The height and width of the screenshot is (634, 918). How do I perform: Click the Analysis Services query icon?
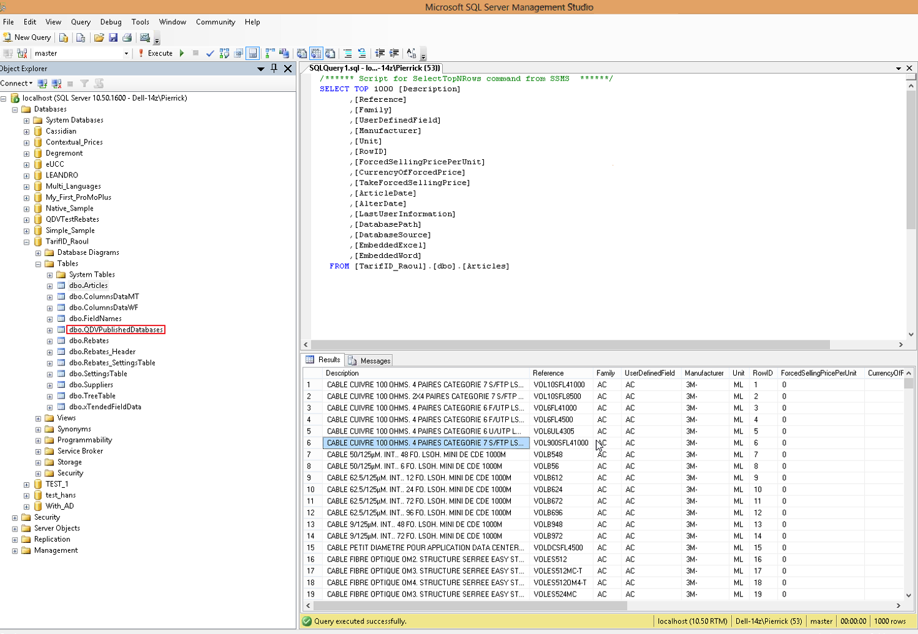pyautogui.click(x=81, y=37)
